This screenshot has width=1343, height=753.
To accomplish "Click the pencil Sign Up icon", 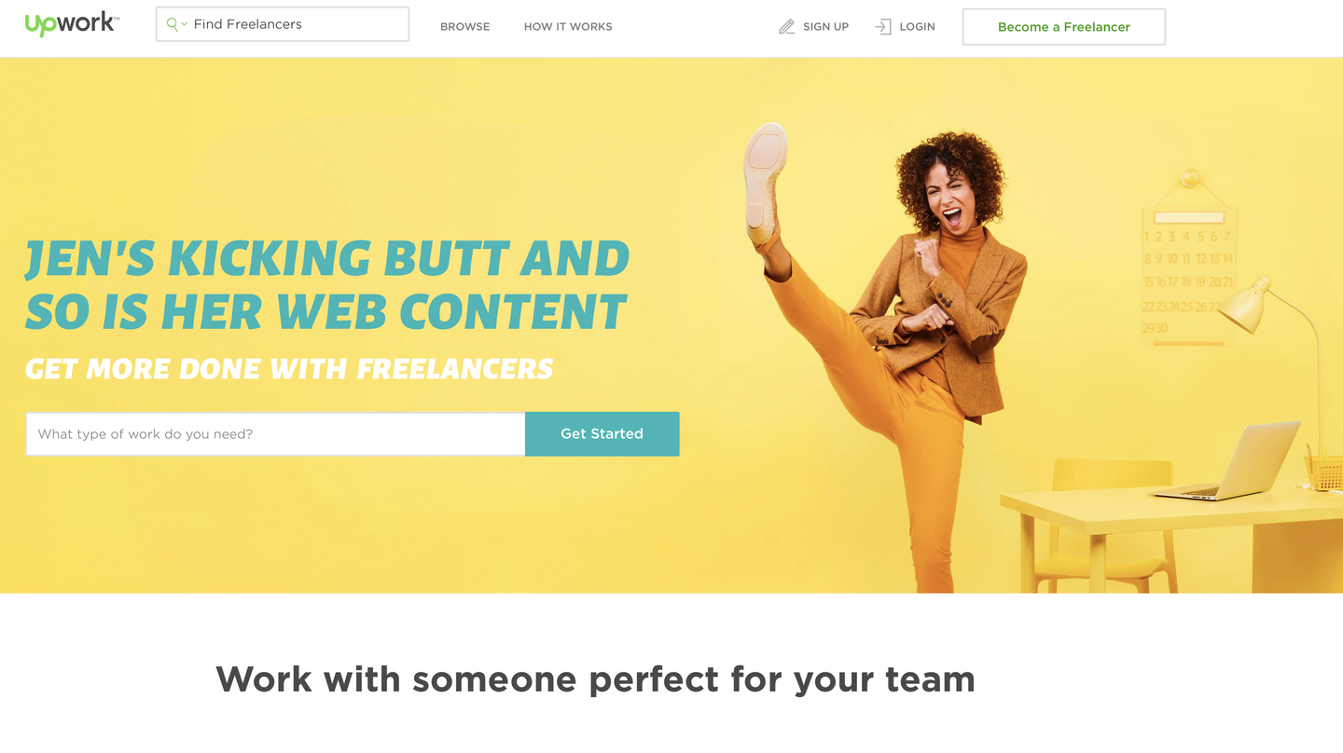I will (x=786, y=27).
